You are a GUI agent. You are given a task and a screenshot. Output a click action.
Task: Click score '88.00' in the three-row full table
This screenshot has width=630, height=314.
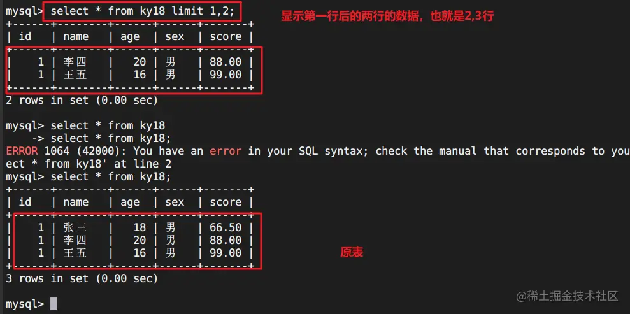point(226,240)
